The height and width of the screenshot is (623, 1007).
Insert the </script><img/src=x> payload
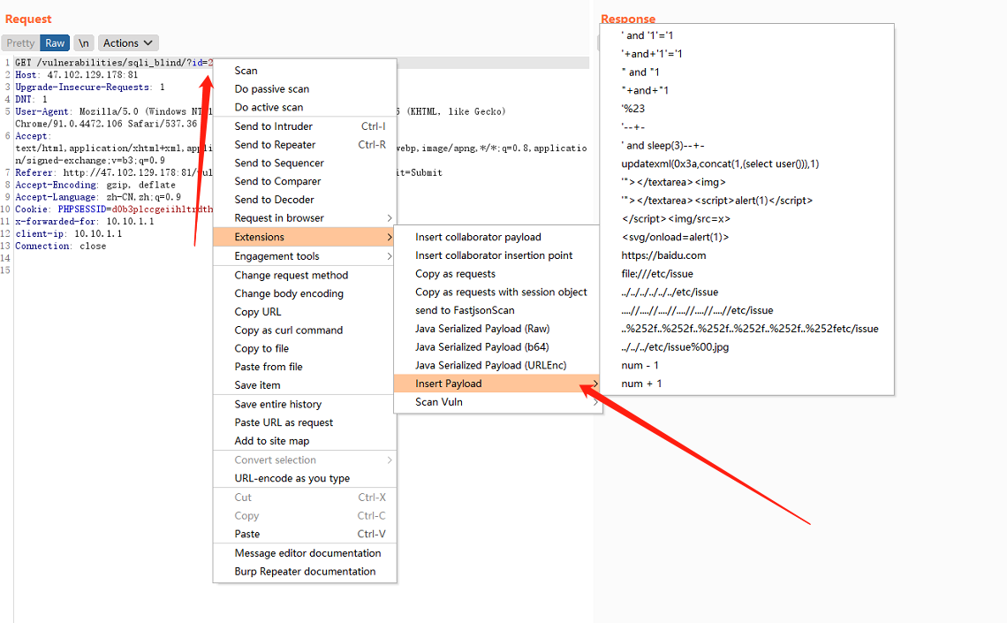click(747, 219)
